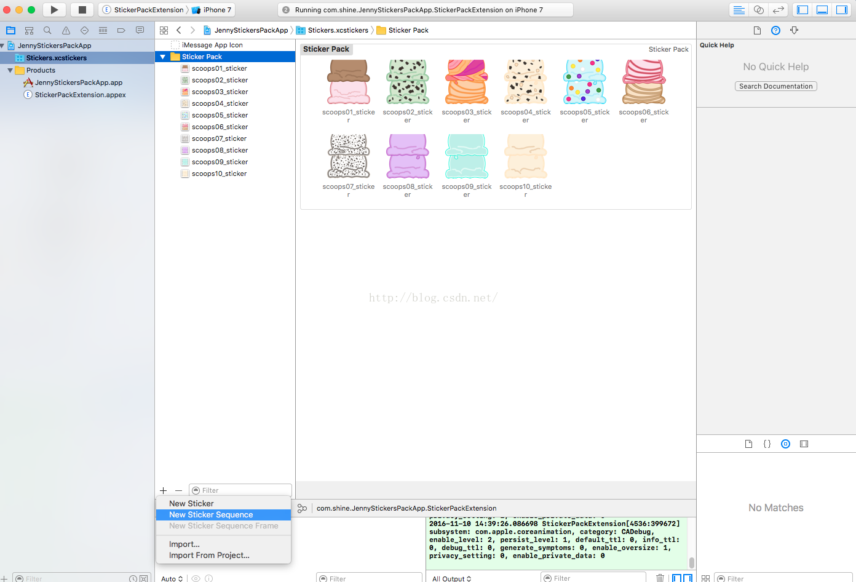Open the Issue navigator warning icon
This screenshot has width=856, height=582.
click(66, 30)
